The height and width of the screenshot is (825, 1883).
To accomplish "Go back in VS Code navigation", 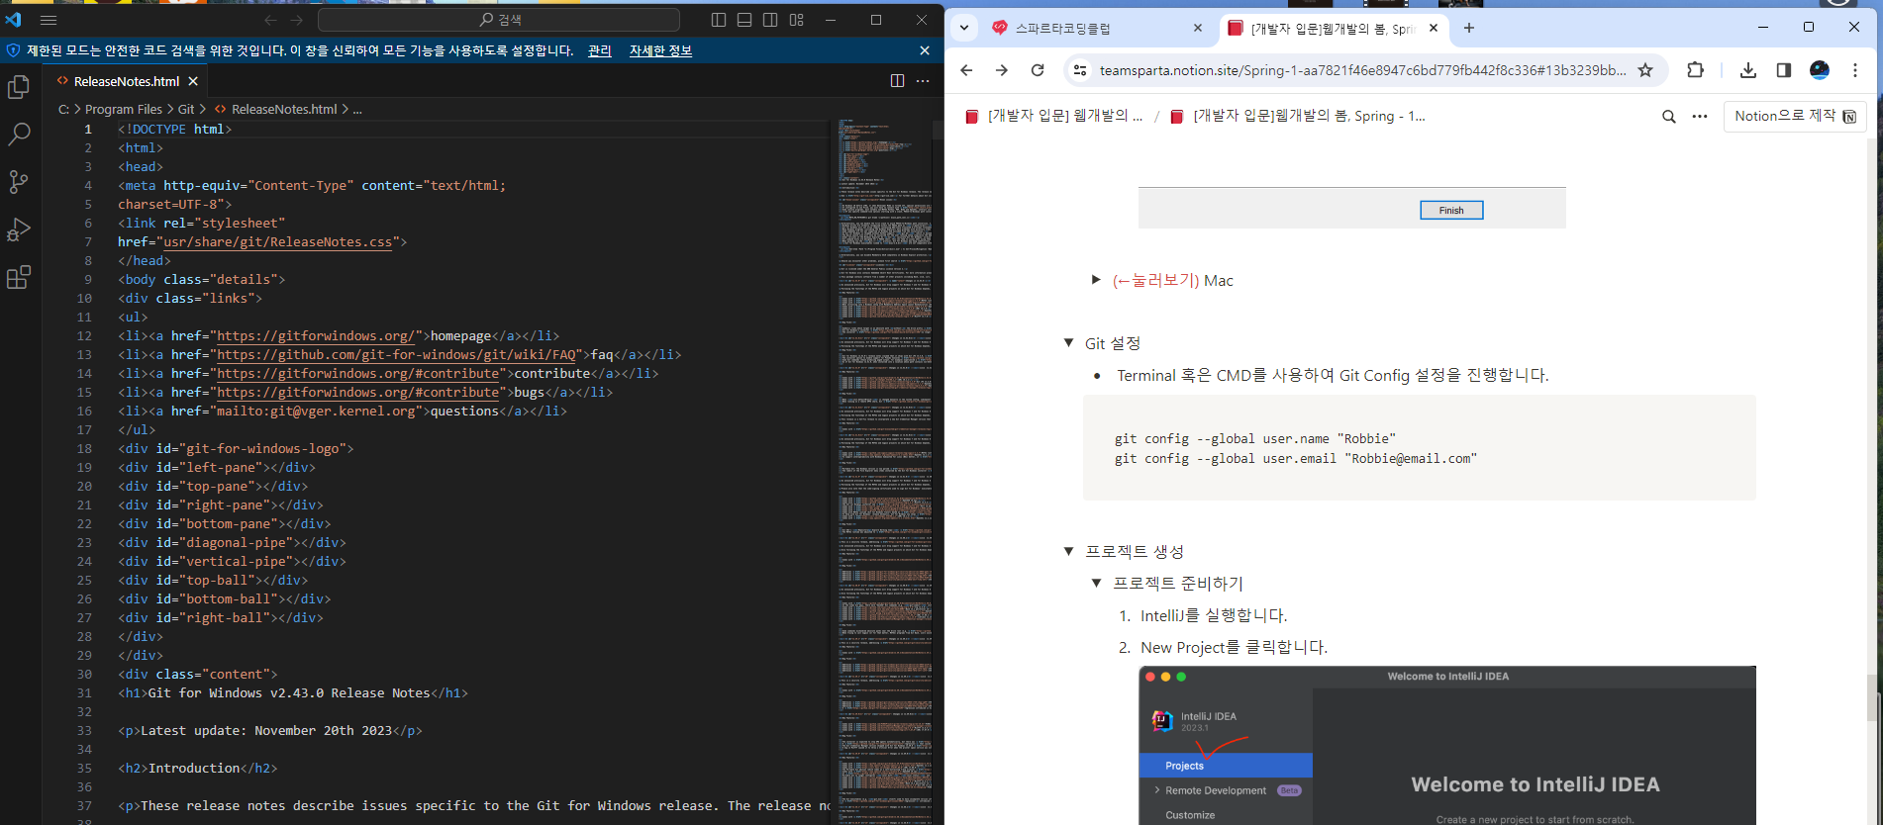I will (270, 20).
